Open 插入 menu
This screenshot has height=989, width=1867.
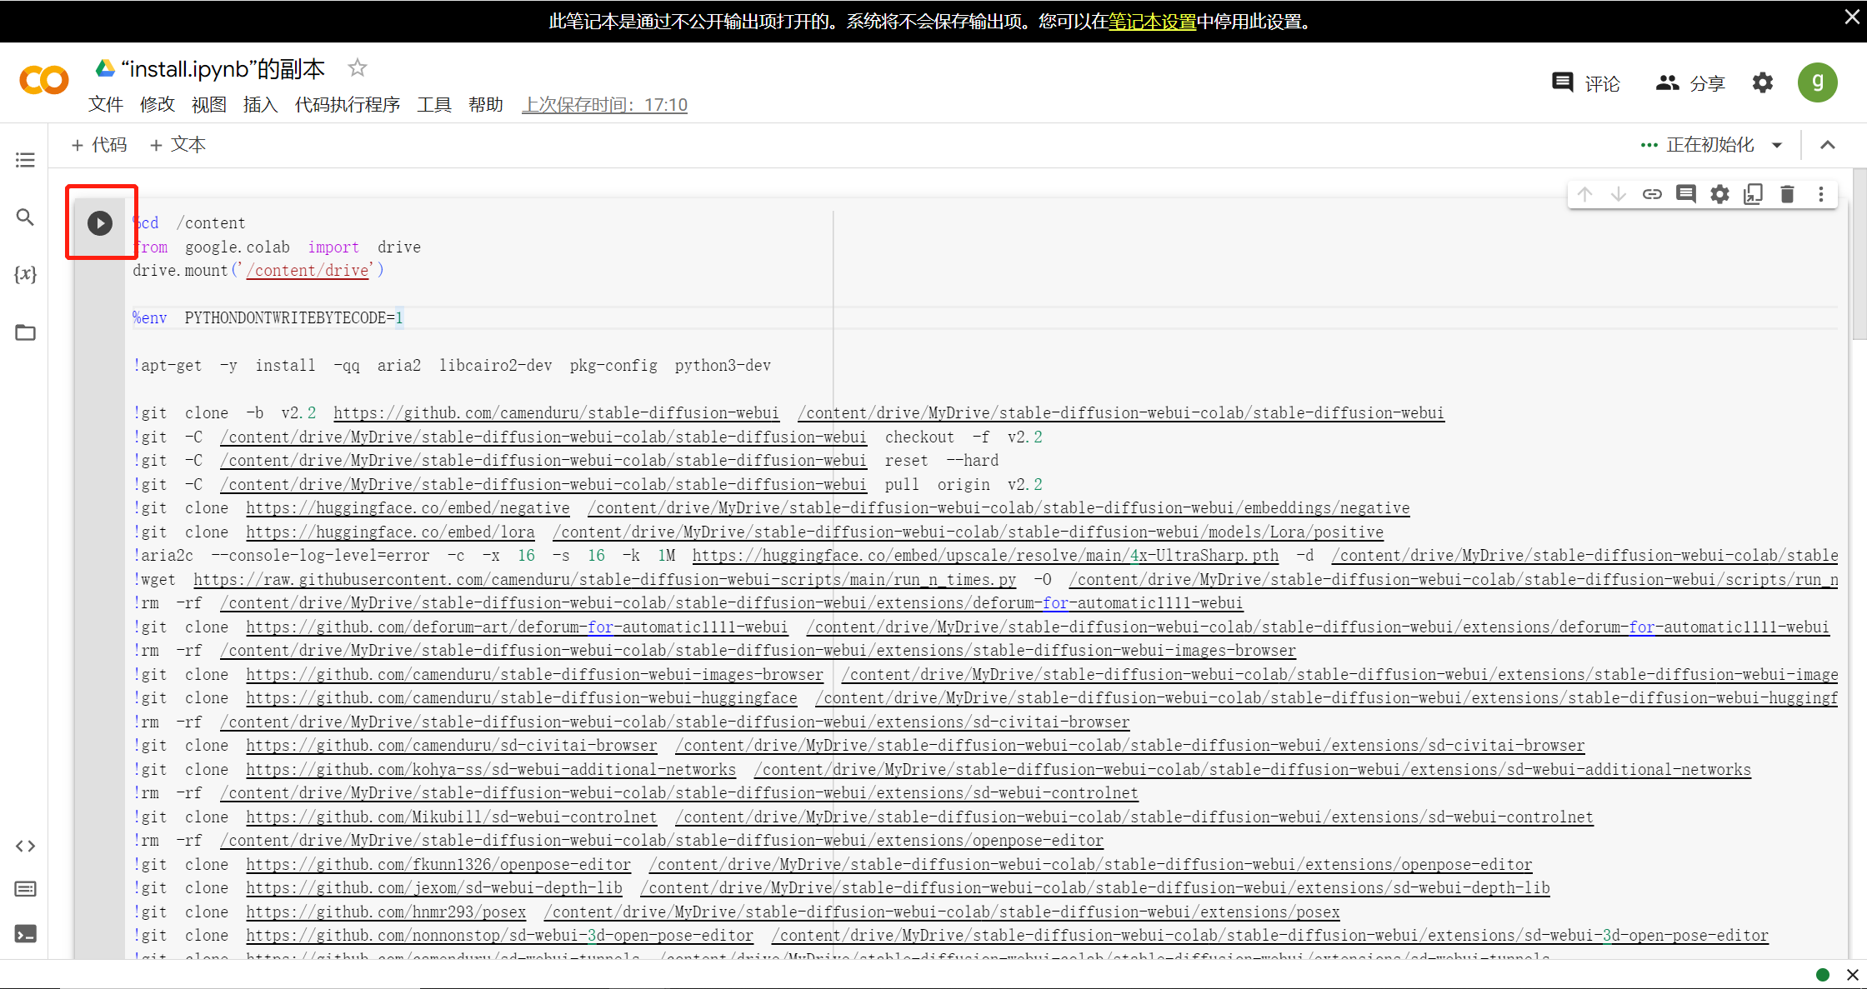pos(261,104)
